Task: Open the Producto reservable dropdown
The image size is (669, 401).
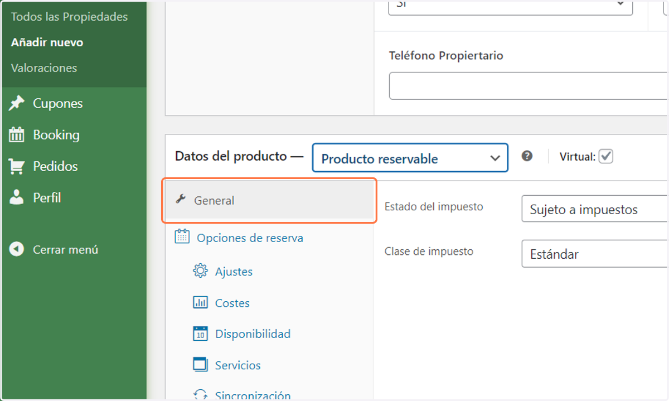Action: click(410, 158)
